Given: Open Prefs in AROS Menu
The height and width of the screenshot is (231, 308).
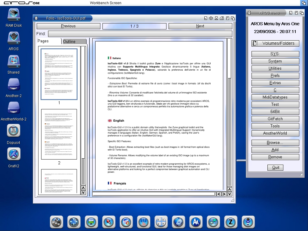Looking at the screenshot, I should click(x=275, y=76).
